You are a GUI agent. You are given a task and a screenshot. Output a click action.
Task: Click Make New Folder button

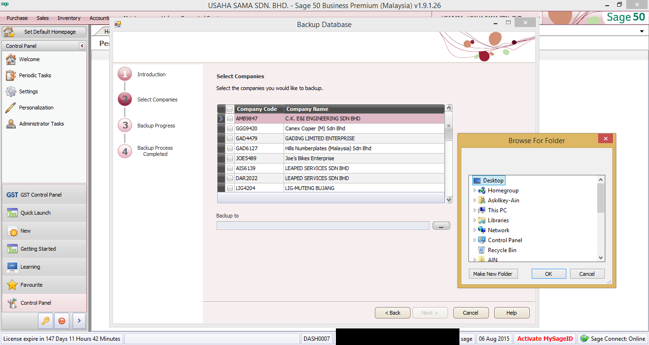[493, 274]
